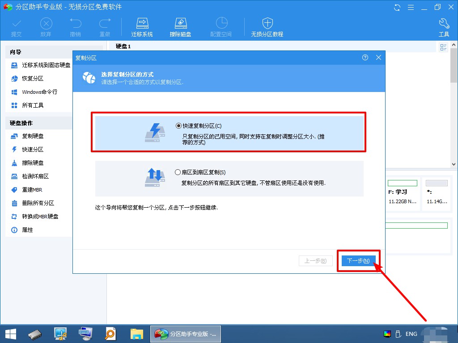Choose 快速分区 under disk operations
This screenshot has width=458, height=343.
click(27, 150)
